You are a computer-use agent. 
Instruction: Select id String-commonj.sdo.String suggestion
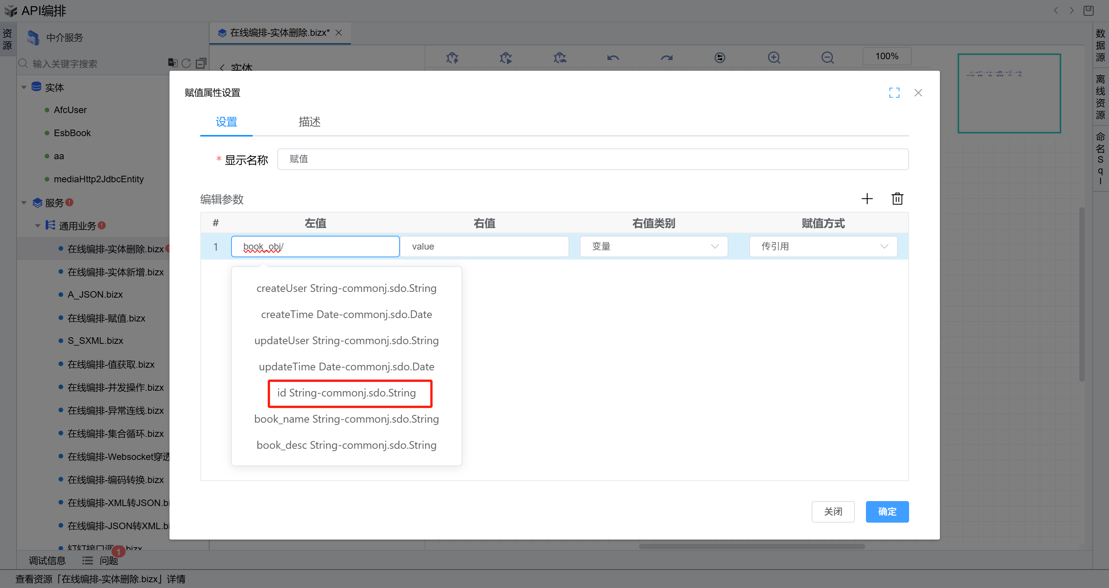click(346, 393)
